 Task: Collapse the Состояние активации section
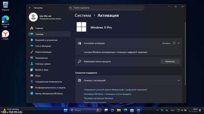[178, 43]
